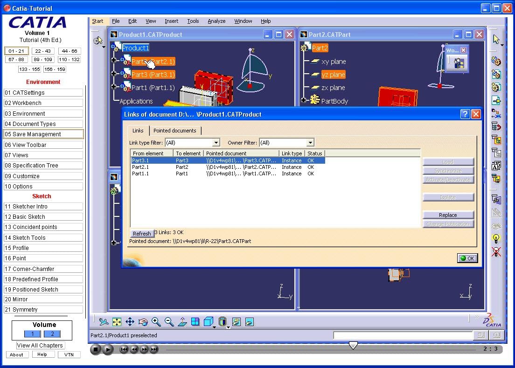515x368 pixels.
Task: Click the Zoom In magnifier icon
Action: click(x=156, y=322)
